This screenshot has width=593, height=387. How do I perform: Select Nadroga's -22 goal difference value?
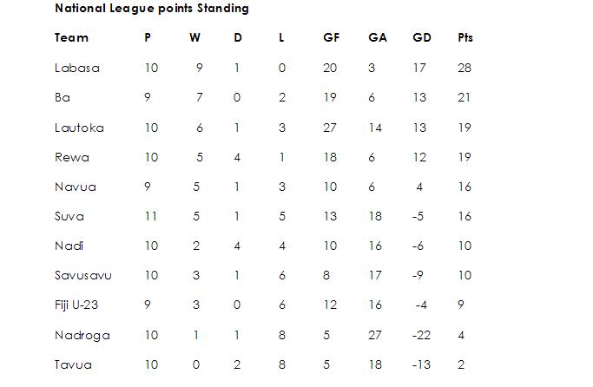click(421, 335)
